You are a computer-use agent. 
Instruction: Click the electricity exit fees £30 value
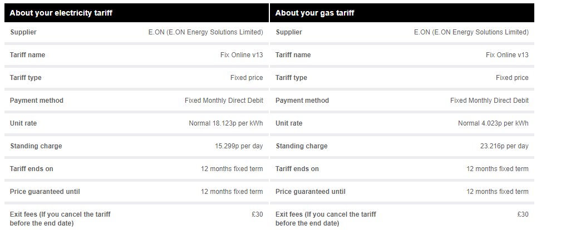[x=257, y=214]
